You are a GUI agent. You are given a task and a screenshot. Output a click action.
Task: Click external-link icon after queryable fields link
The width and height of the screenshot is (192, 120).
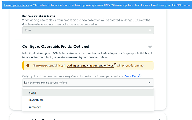click(115, 65)
